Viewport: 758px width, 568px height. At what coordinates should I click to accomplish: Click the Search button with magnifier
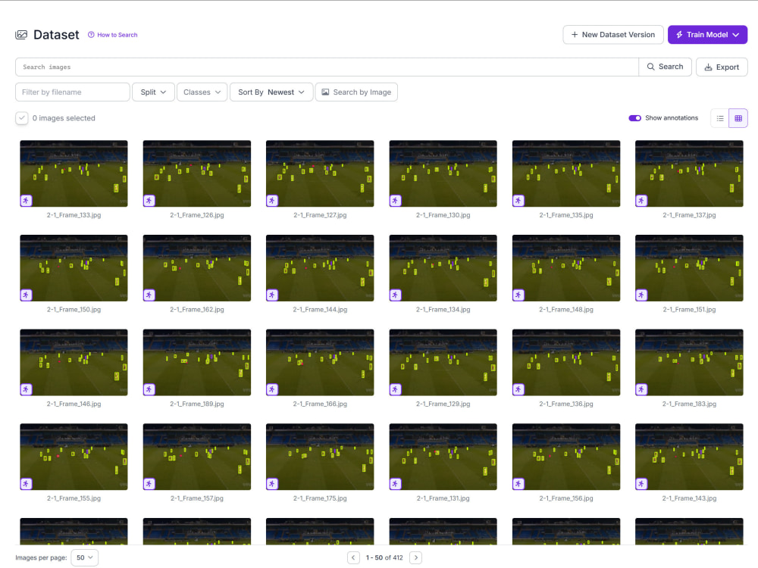tap(665, 67)
